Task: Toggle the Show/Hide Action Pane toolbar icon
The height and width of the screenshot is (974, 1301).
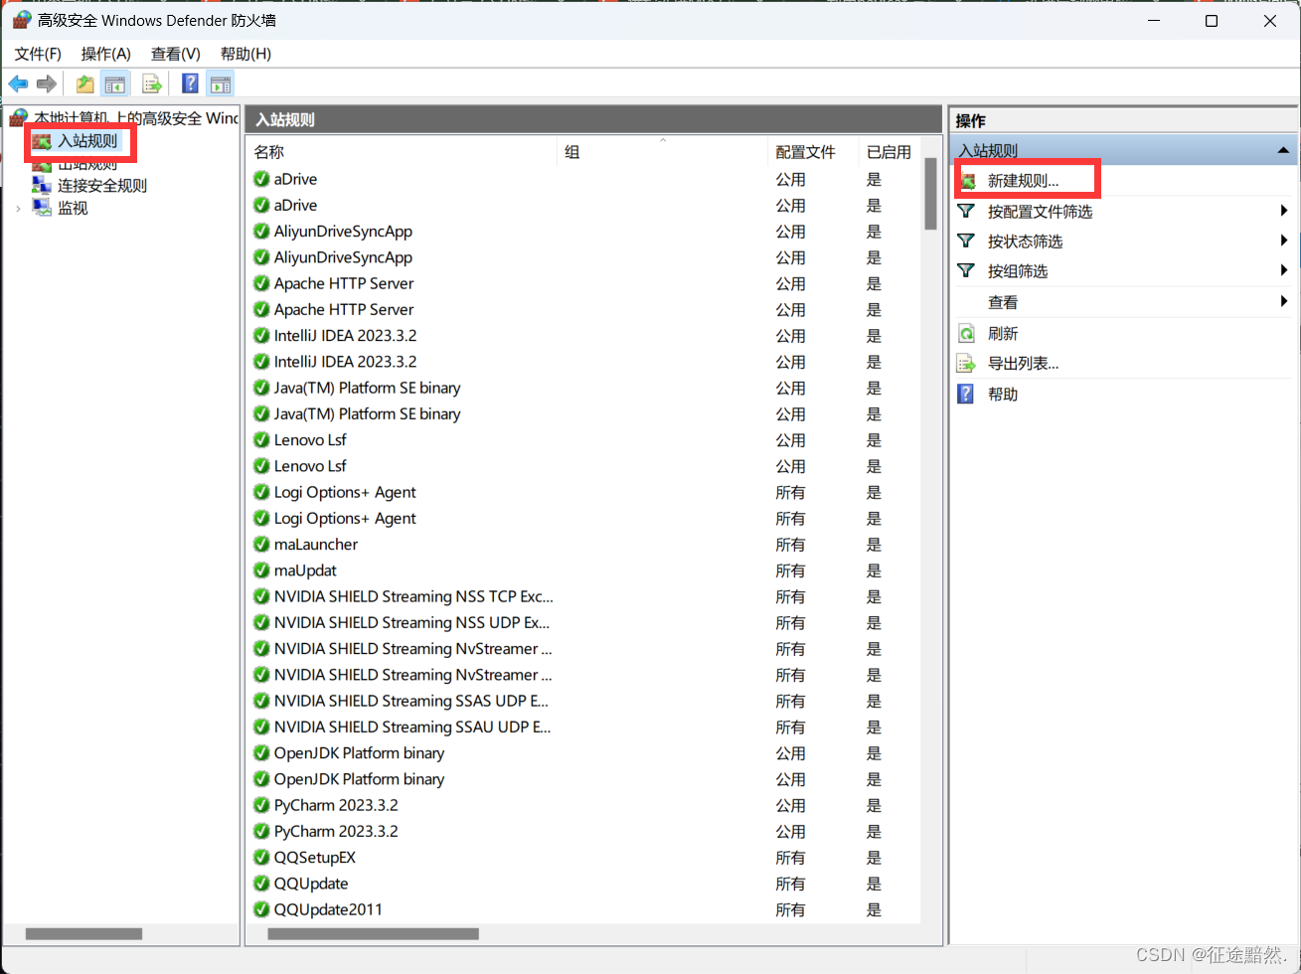Action: point(221,83)
